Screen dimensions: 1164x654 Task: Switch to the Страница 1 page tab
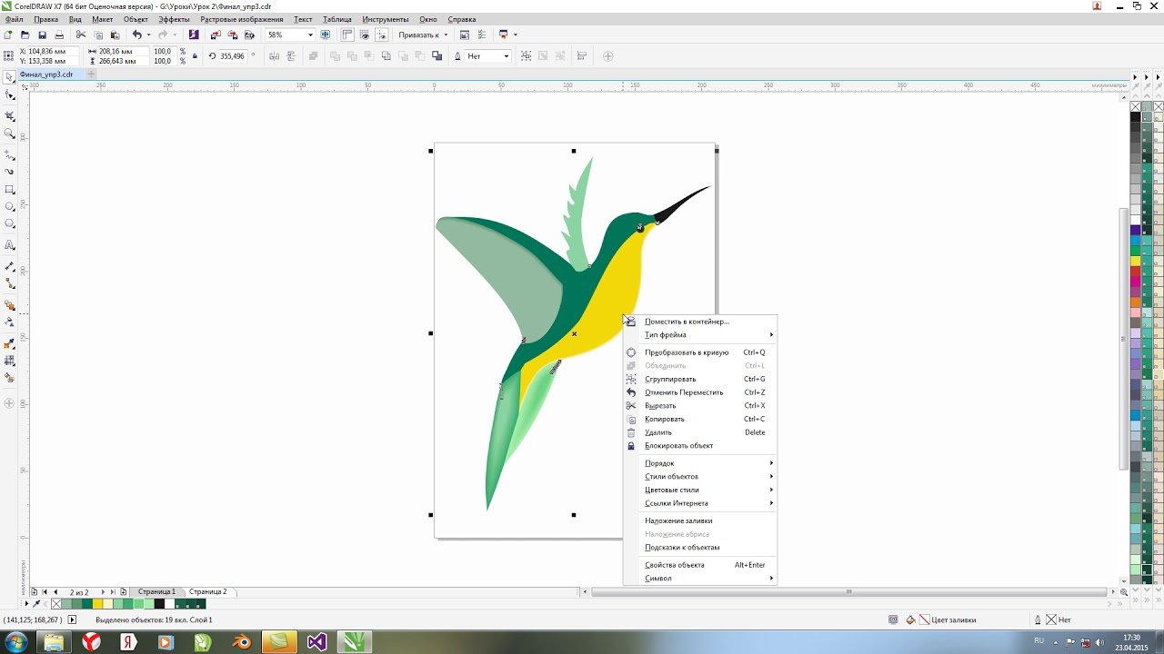point(156,591)
